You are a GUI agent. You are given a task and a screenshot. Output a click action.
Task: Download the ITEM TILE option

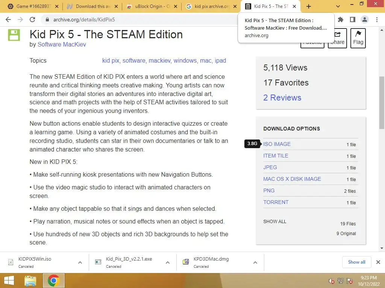276,156
